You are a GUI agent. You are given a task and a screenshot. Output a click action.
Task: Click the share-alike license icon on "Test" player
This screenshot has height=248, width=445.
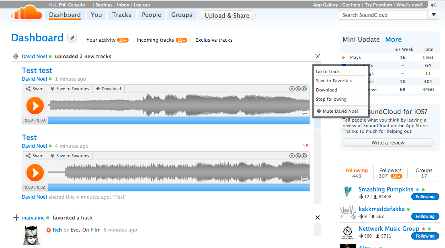point(304,156)
